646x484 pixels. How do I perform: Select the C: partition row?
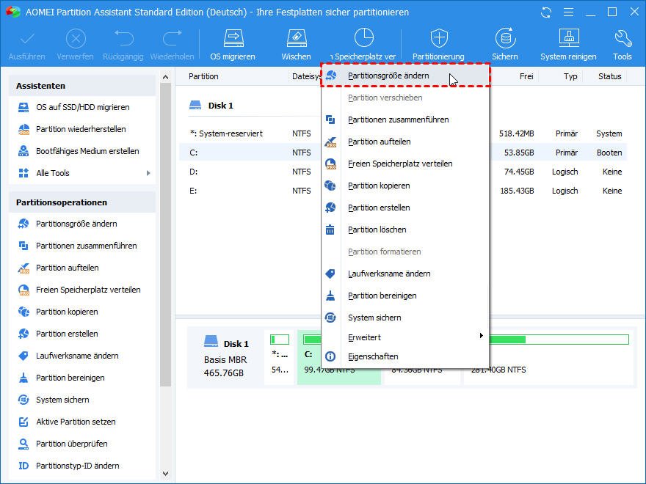point(403,153)
